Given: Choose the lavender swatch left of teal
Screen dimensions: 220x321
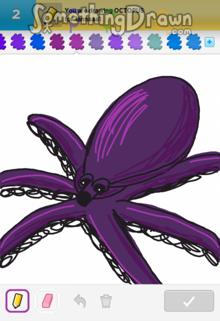Looking at the screenshot, I should pos(135,42).
